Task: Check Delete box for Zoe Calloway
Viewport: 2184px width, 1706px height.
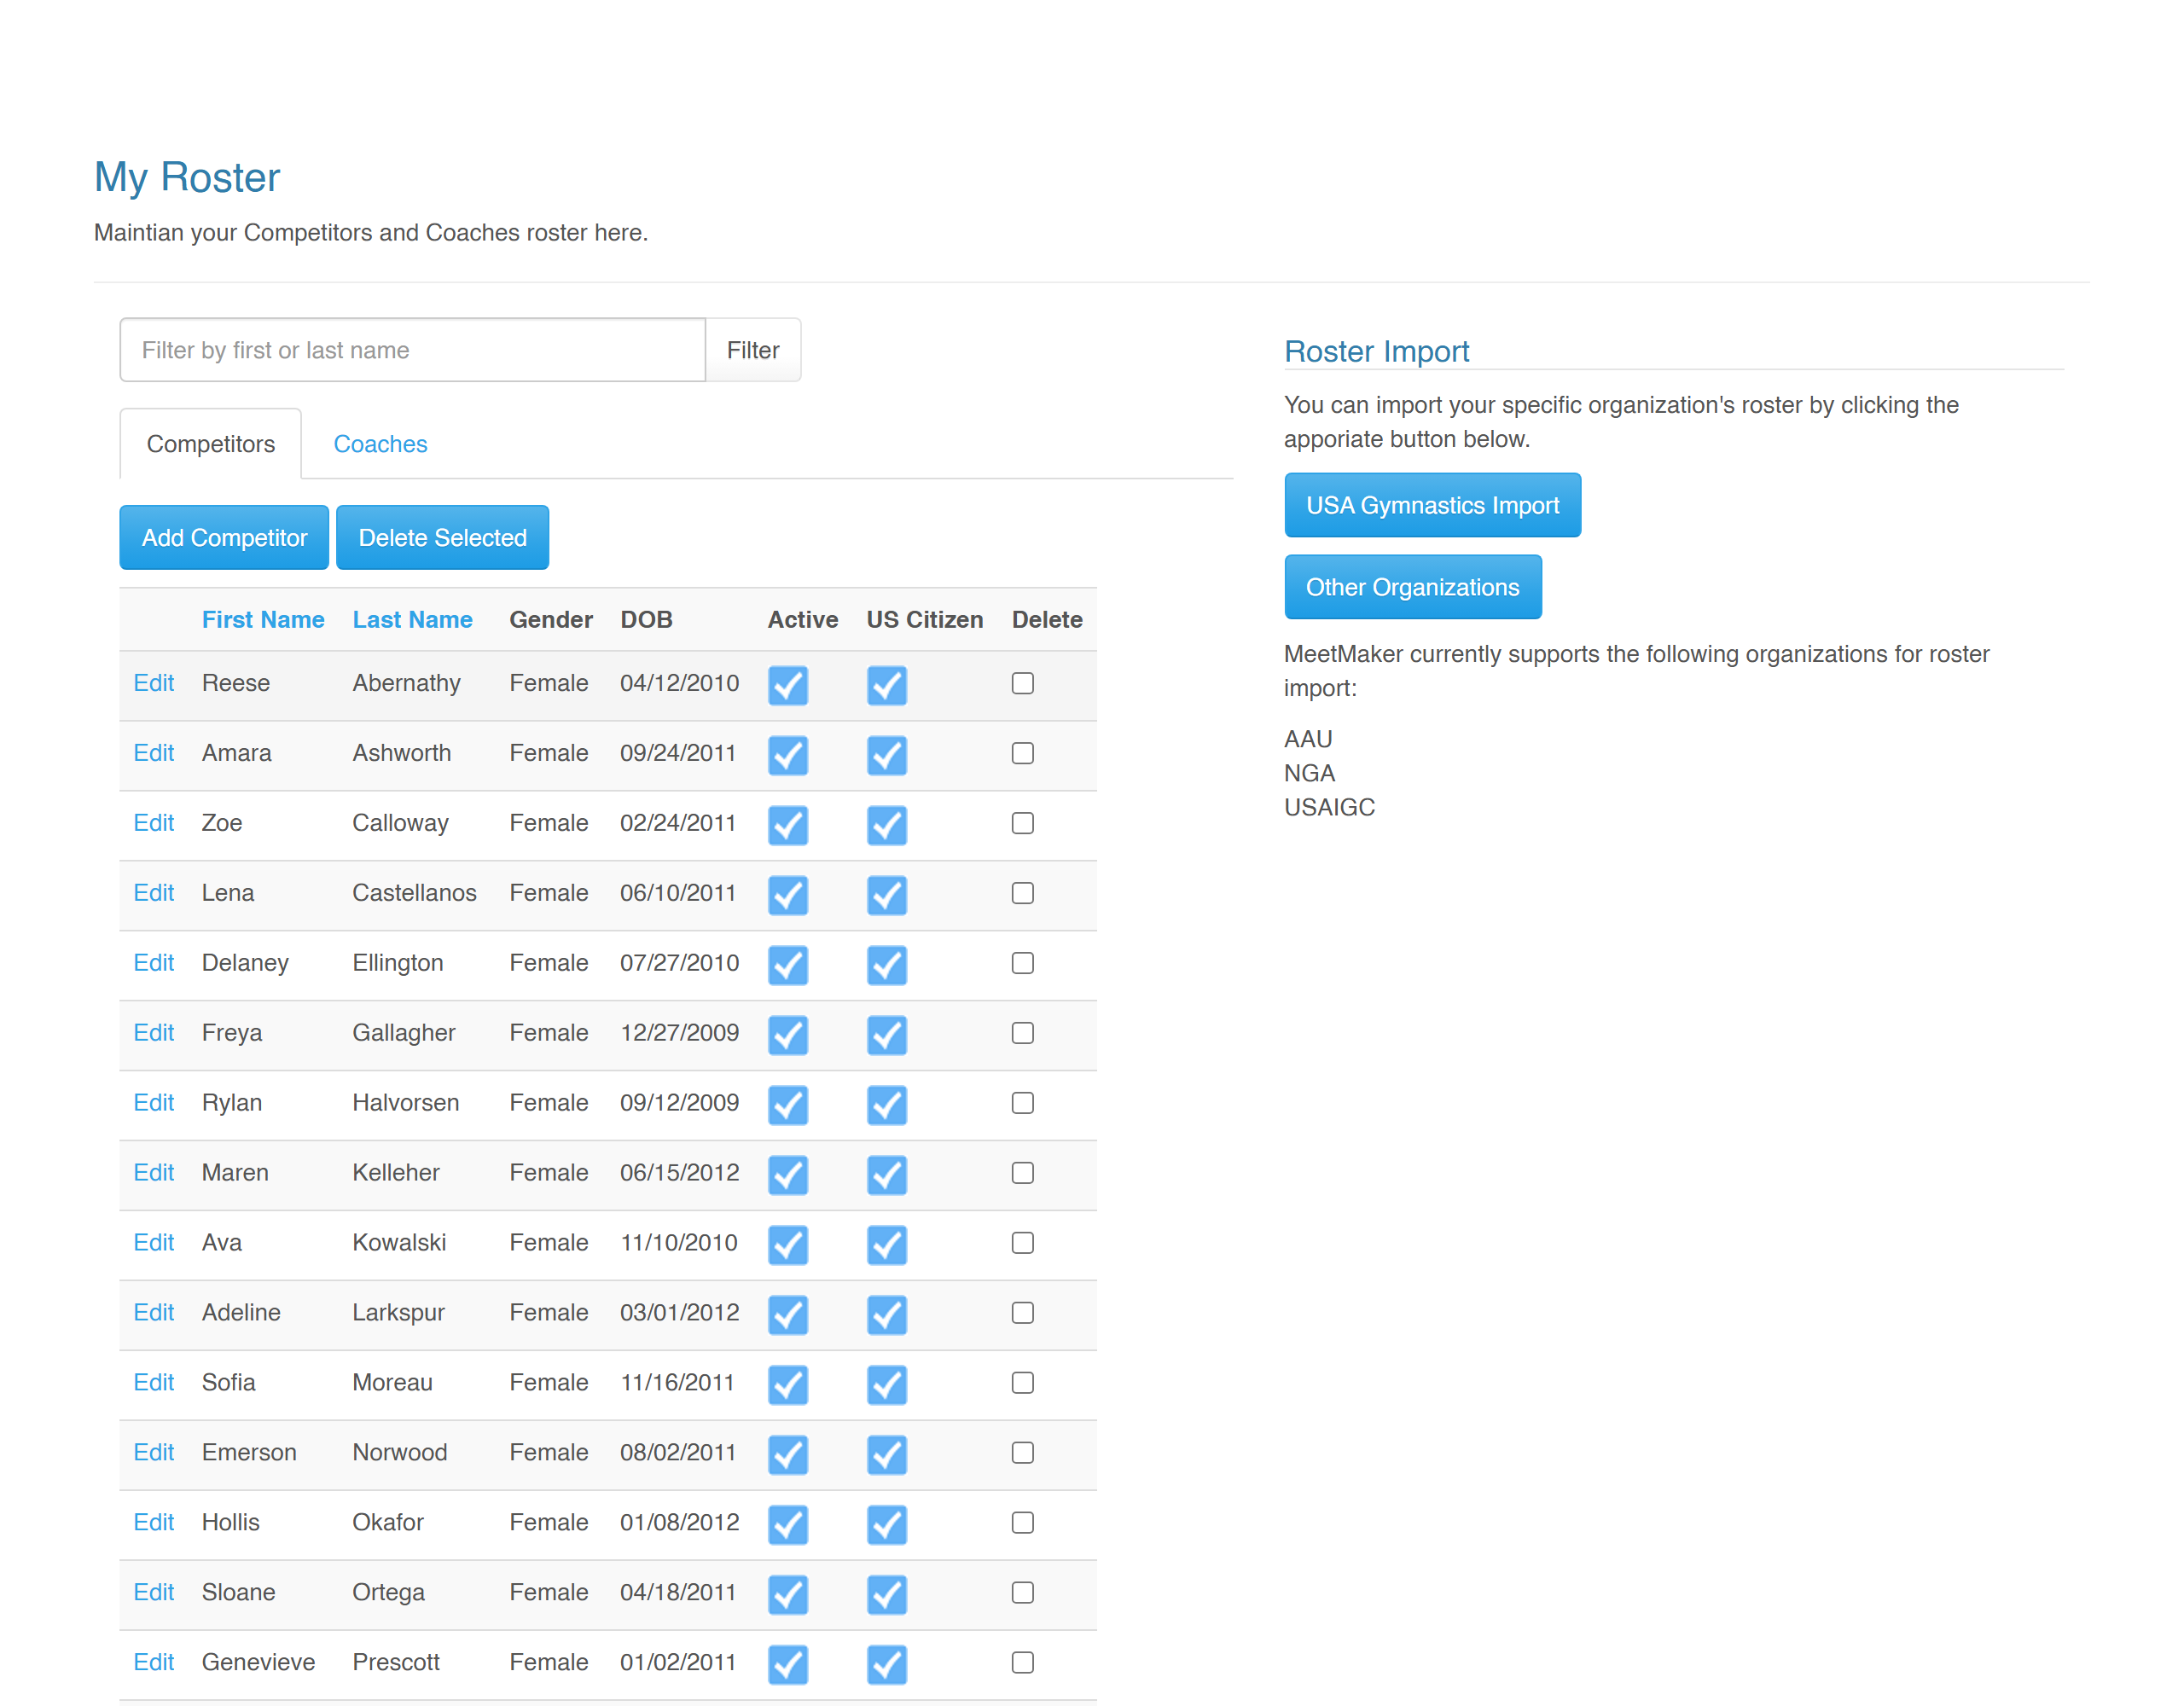Action: pos(1022,823)
